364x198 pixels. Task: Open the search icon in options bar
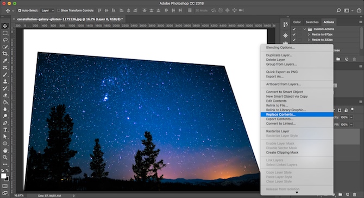(338, 10)
